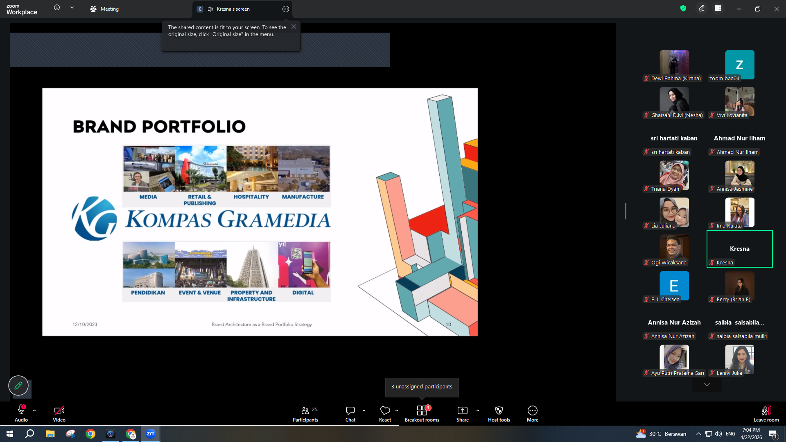786x442 pixels.
Task: Open the camera app taskbar icon
Action: point(111,434)
